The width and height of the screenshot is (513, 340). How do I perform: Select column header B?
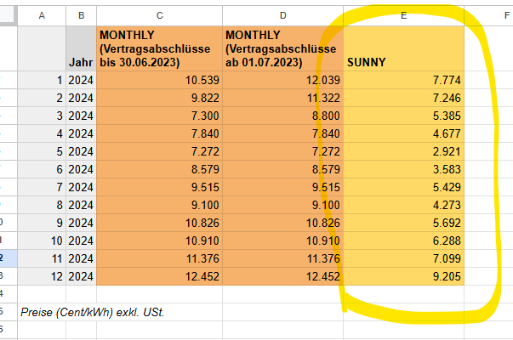coord(81,15)
